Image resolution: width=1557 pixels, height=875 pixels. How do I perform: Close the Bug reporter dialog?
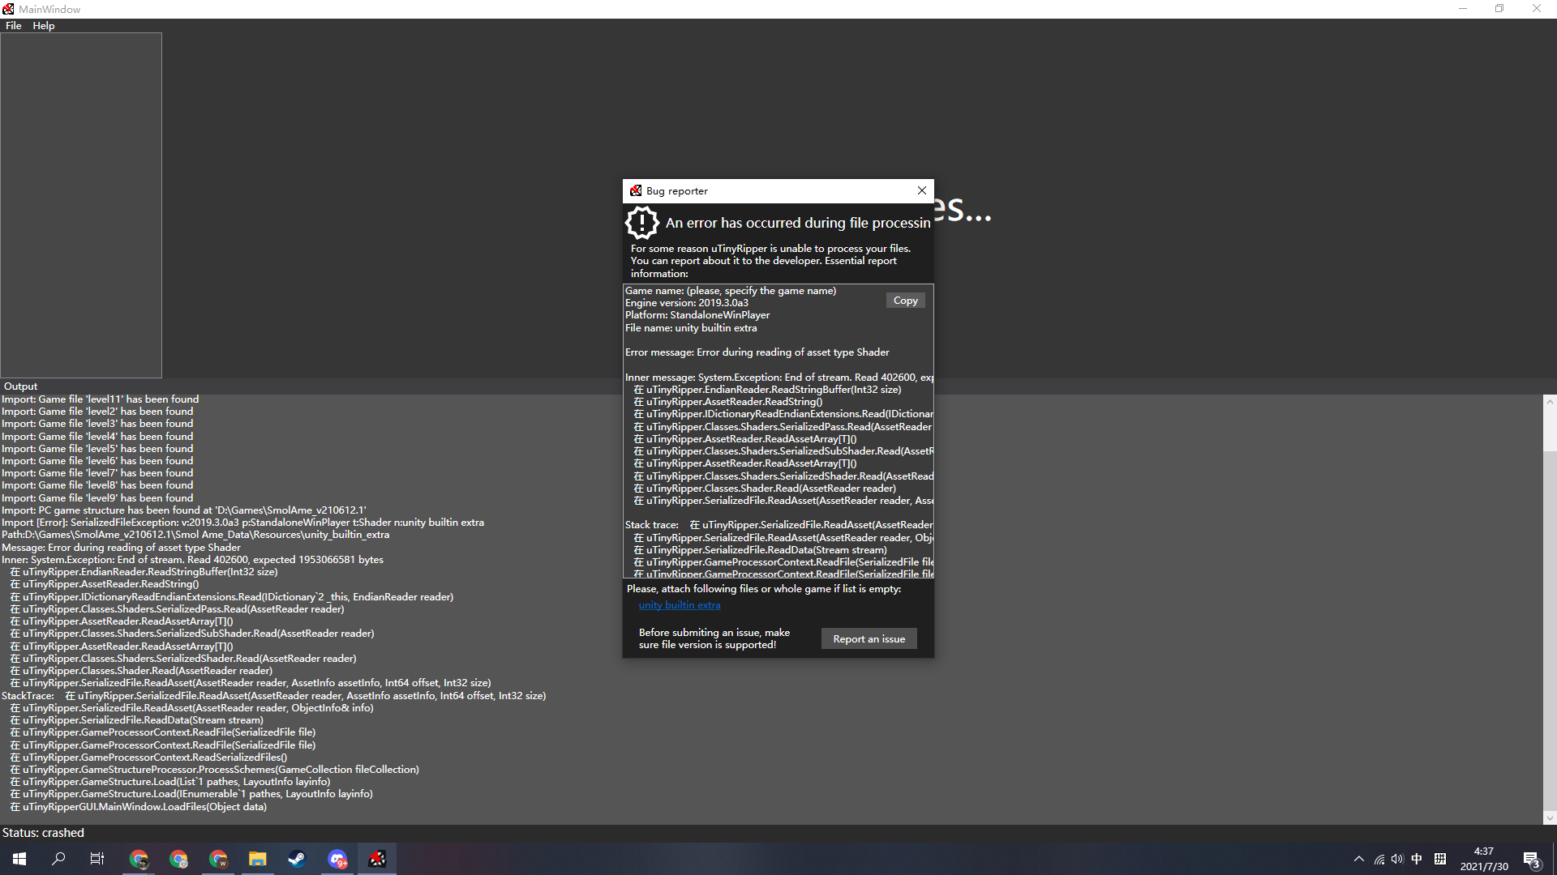[x=921, y=191]
